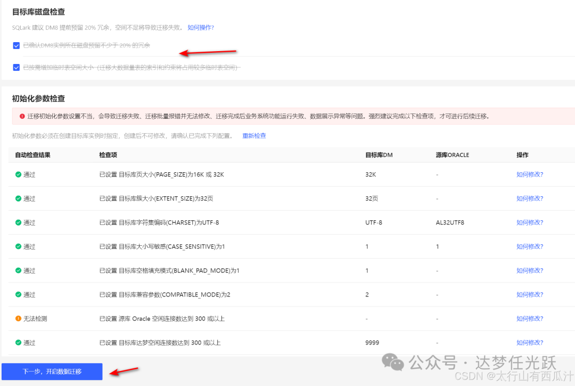Click green pass icon in the EXTENT_SIZE row
The width and height of the screenshot is (575, 386).
[x=18, y=198]
